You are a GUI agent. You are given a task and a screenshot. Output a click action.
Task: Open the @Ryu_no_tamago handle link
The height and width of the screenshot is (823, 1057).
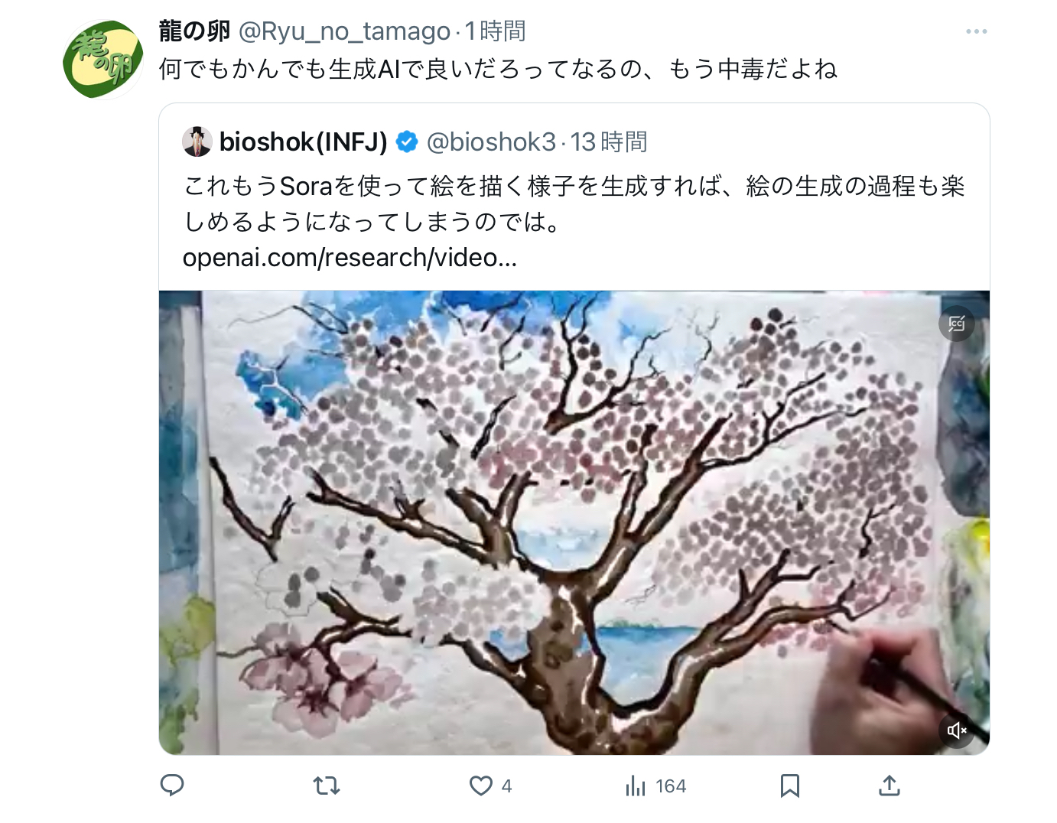pyautogui.click(x=344, y=31)
